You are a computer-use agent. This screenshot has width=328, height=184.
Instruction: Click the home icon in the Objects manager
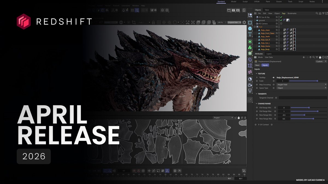coord(320,13)
